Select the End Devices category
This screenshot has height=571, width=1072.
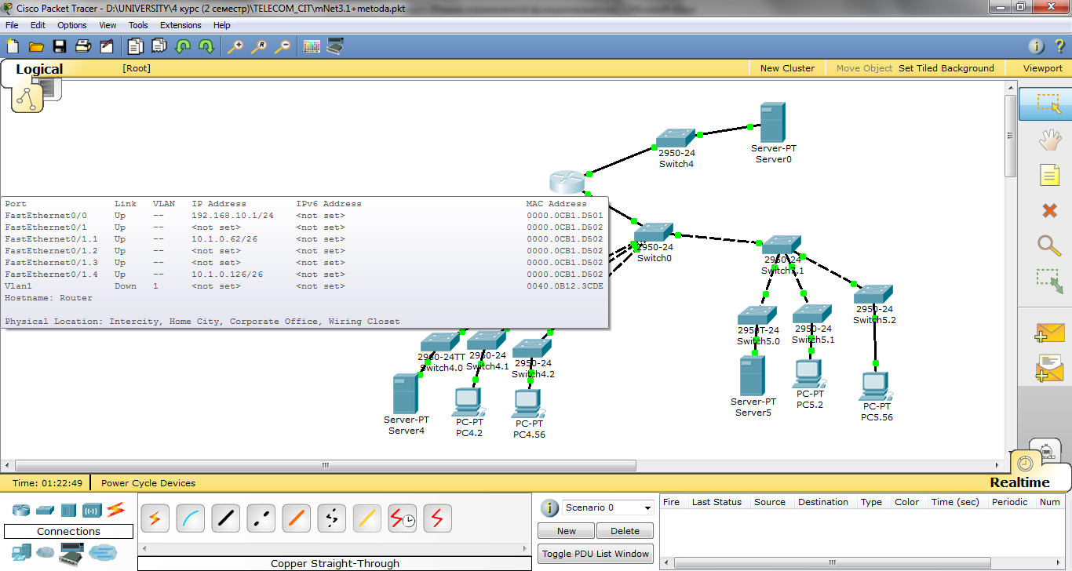pyautogui.click(x=21, y=552)
